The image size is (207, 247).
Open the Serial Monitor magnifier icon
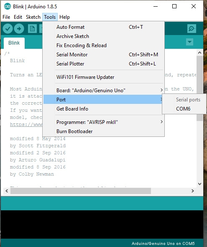point(192,28)
